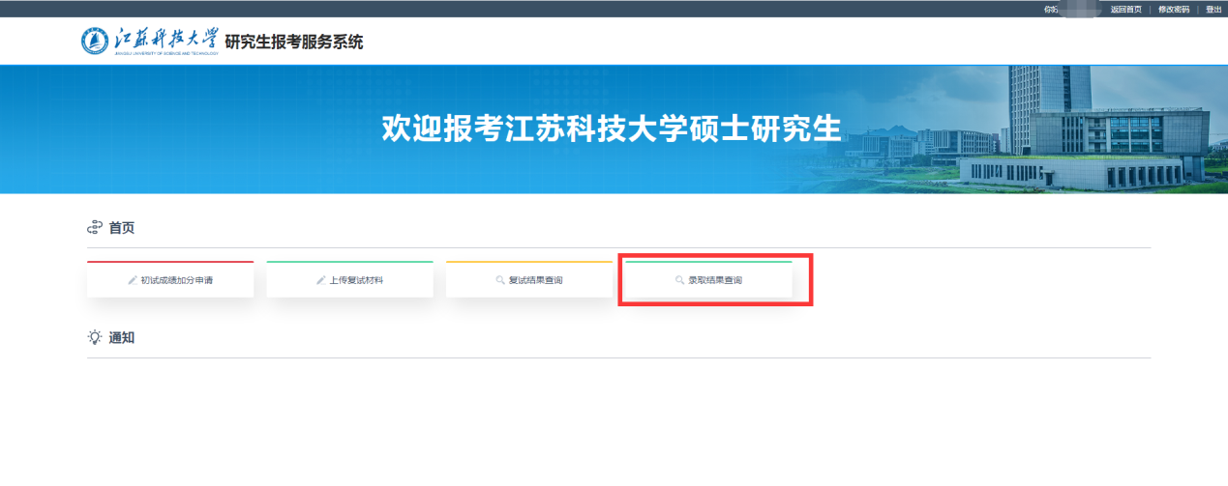Click the Jiangsu University circular emblem logo
This screenshot has width=1228, height=486.
pos(96,42)
